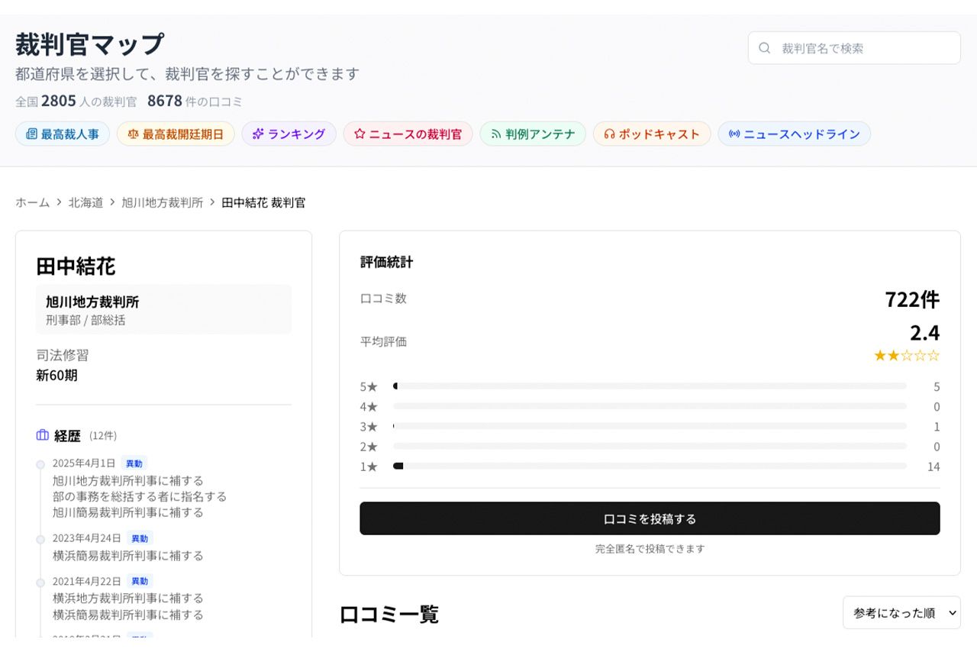Click the 異動 tag for 2025年4月1日

(134, 463)
